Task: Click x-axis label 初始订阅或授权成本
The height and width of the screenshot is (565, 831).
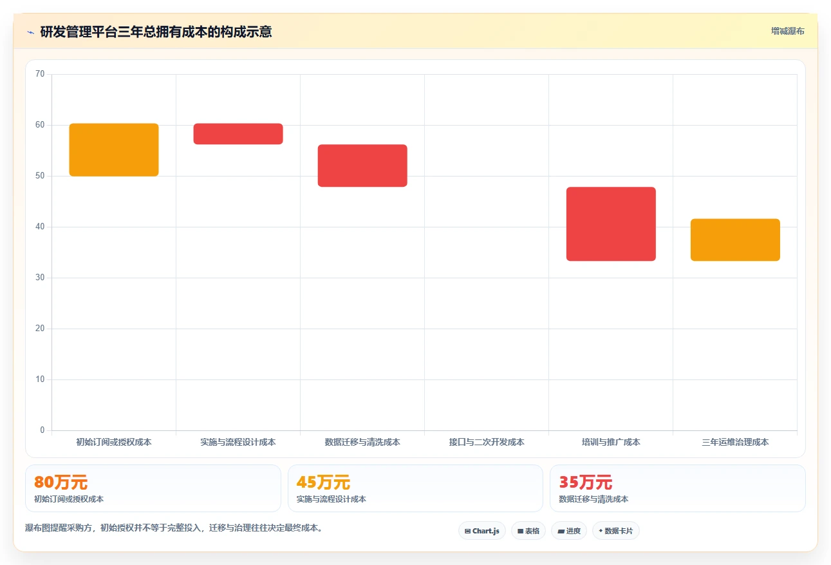Action: 114,443
